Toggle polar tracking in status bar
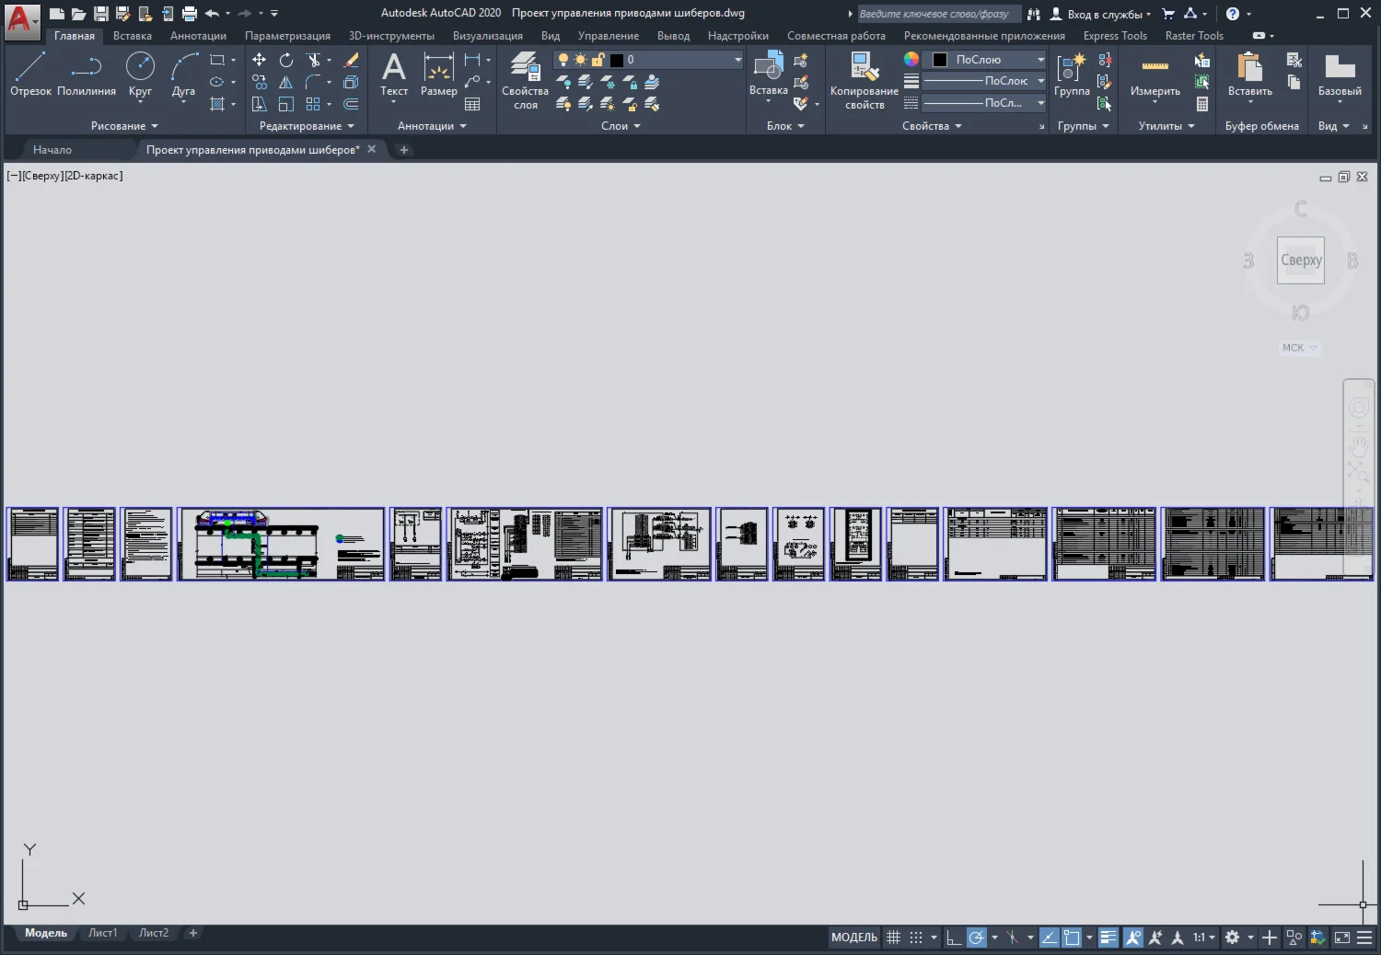1381x955 pixels. [977, 938]
